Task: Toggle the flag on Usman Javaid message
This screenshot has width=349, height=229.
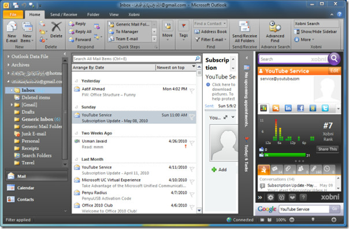Action: (x=192, y=143)
